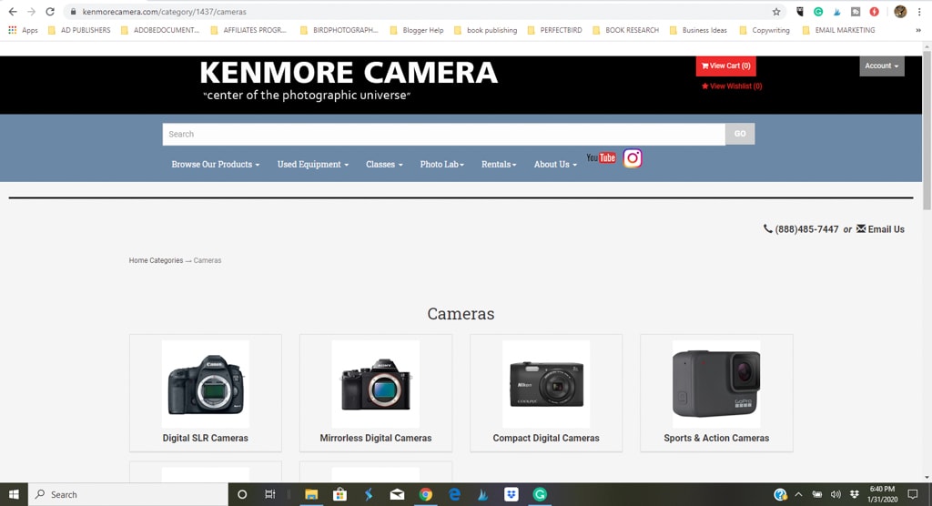Click the (888)485-7447 phone number
The image size is (932, 506).
click(806, 229)
